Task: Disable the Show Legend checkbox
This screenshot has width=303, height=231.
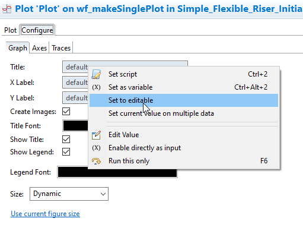Action: [66, 152]
